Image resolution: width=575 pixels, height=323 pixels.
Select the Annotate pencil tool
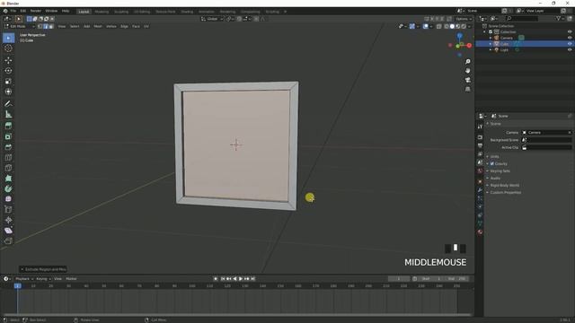tap(8, 104)
